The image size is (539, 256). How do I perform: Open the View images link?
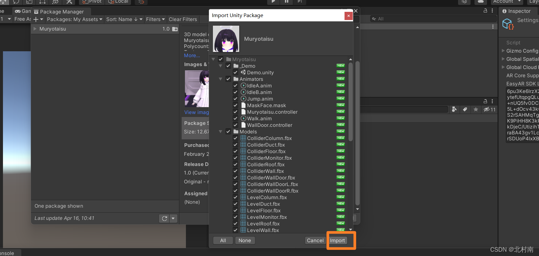(x=196, y=112)
